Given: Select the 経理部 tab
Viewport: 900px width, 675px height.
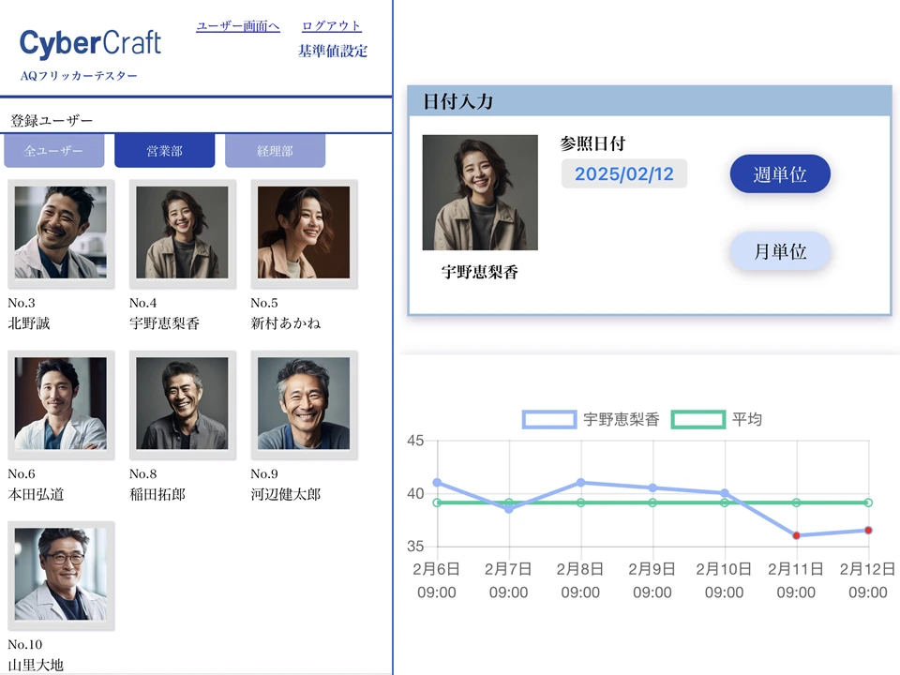Looking at the screenshot, I should 275,151.
